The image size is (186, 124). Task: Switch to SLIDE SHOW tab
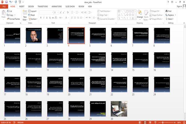coord(70,7)
